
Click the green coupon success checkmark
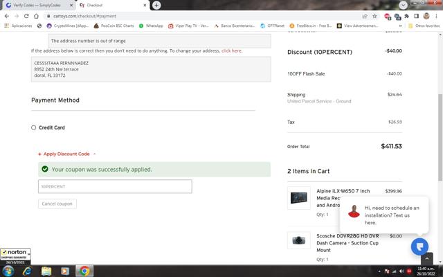[x=45, y=169]
